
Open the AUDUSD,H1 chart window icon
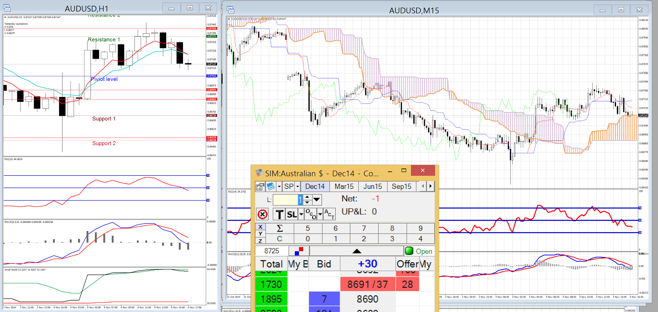(7, 7)
